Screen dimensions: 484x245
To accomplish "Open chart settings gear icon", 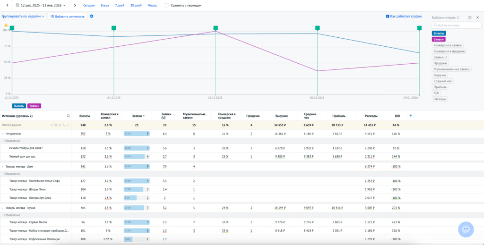I will point(92,16).
